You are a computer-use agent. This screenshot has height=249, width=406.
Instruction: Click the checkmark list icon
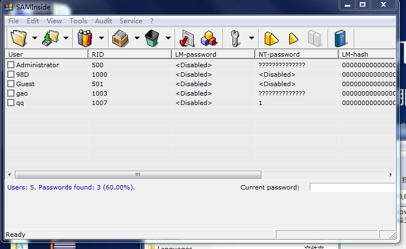pyautogui.click(x=187, y=38)
